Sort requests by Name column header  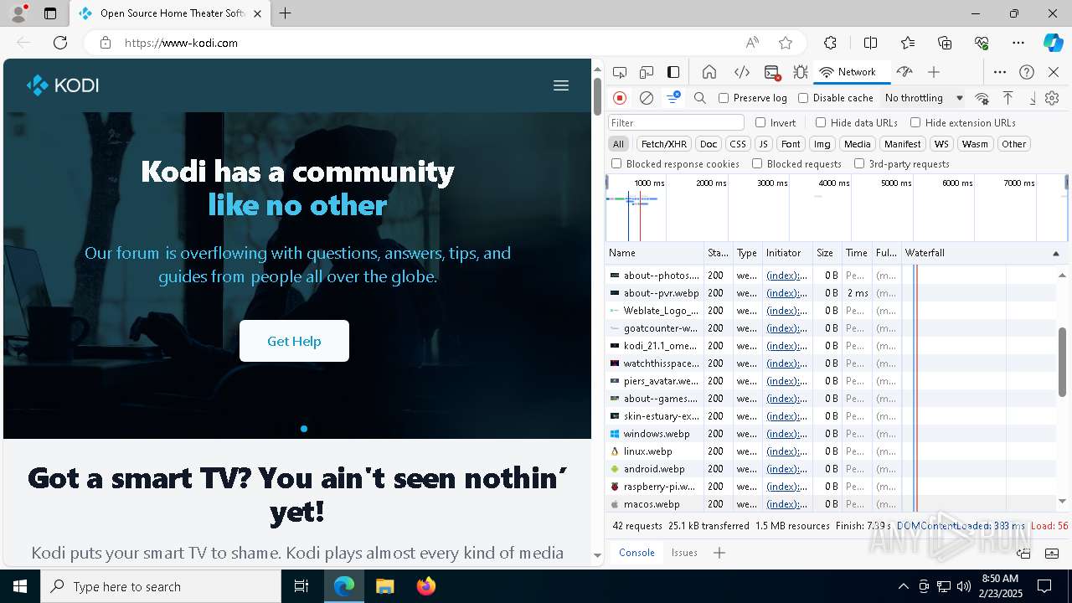655,253
